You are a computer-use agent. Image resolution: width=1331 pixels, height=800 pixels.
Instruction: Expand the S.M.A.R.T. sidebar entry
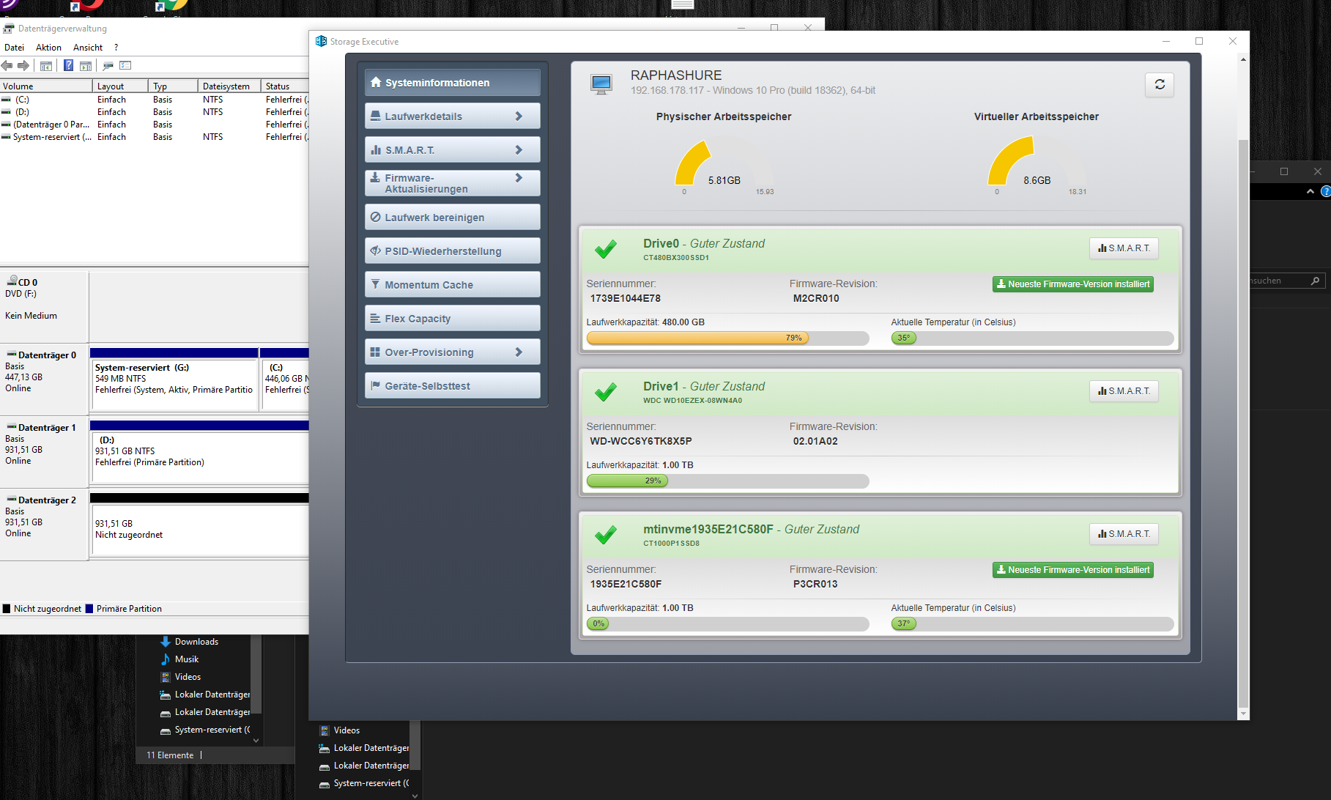452,150
